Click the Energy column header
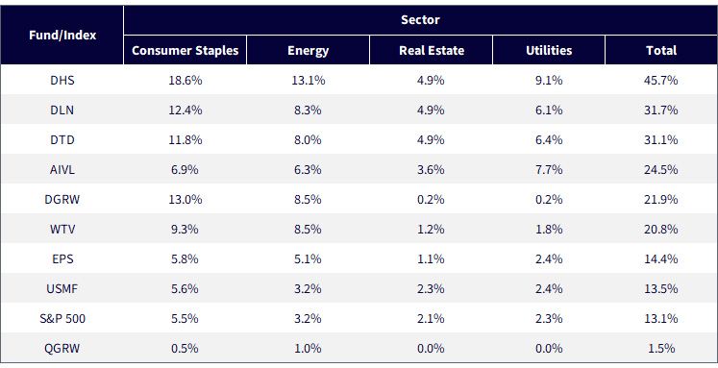 pos(308,50)
